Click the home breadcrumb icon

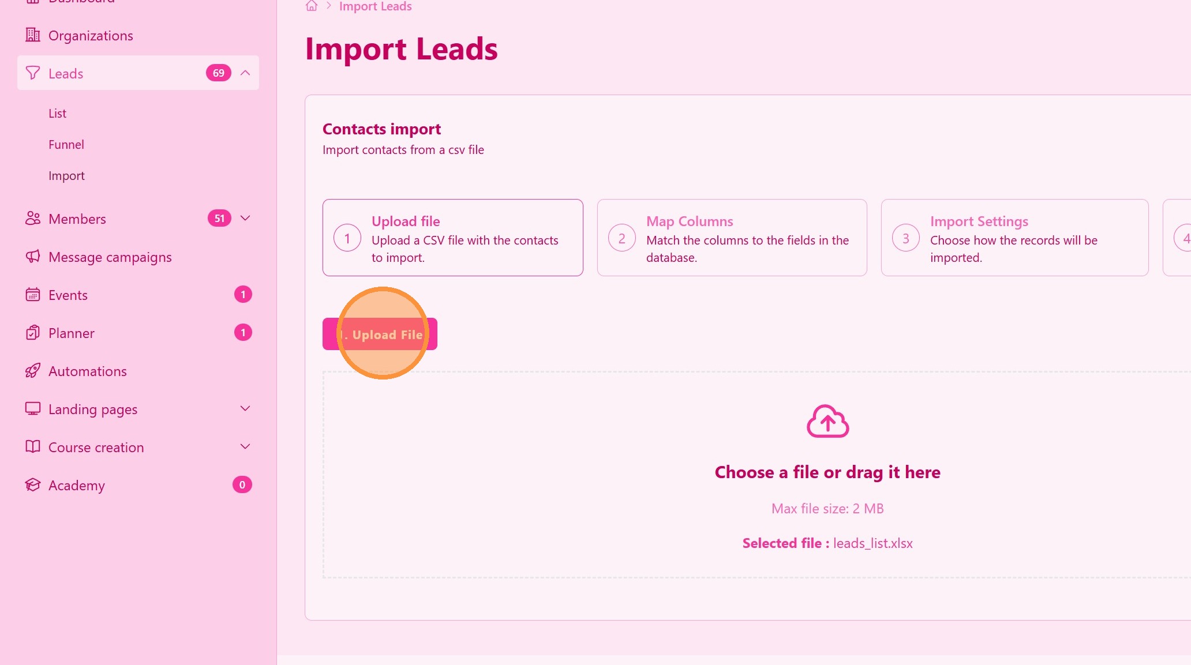(312, 6)
